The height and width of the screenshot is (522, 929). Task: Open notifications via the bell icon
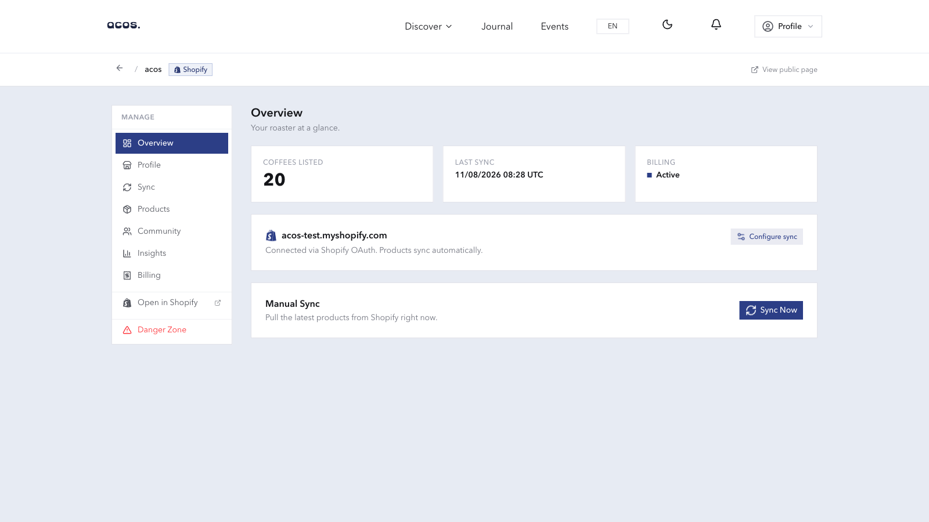tap(716, 24)
